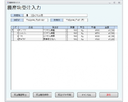Select the トマト product name cell
This screenshot has width=128, height=102.
pyautogui.click(x=31, y=36)
